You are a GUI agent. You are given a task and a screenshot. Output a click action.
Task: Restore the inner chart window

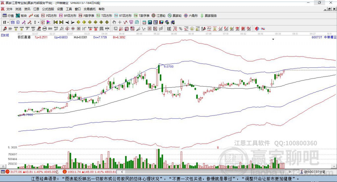(329, 9)
